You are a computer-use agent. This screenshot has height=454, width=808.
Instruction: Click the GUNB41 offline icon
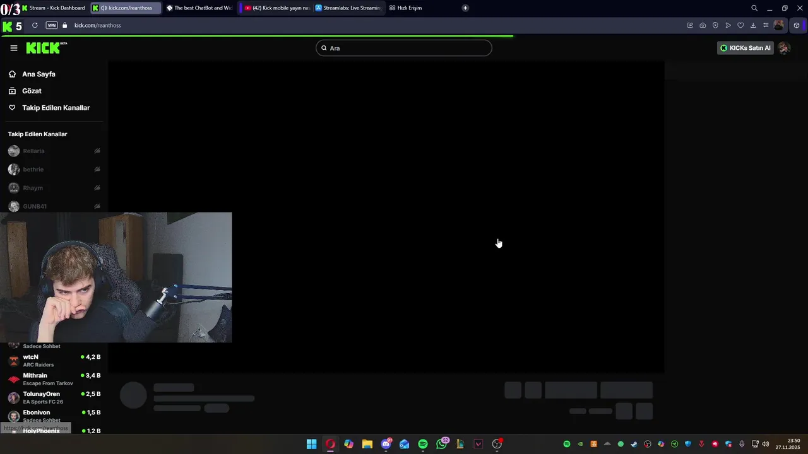[97, 206]
